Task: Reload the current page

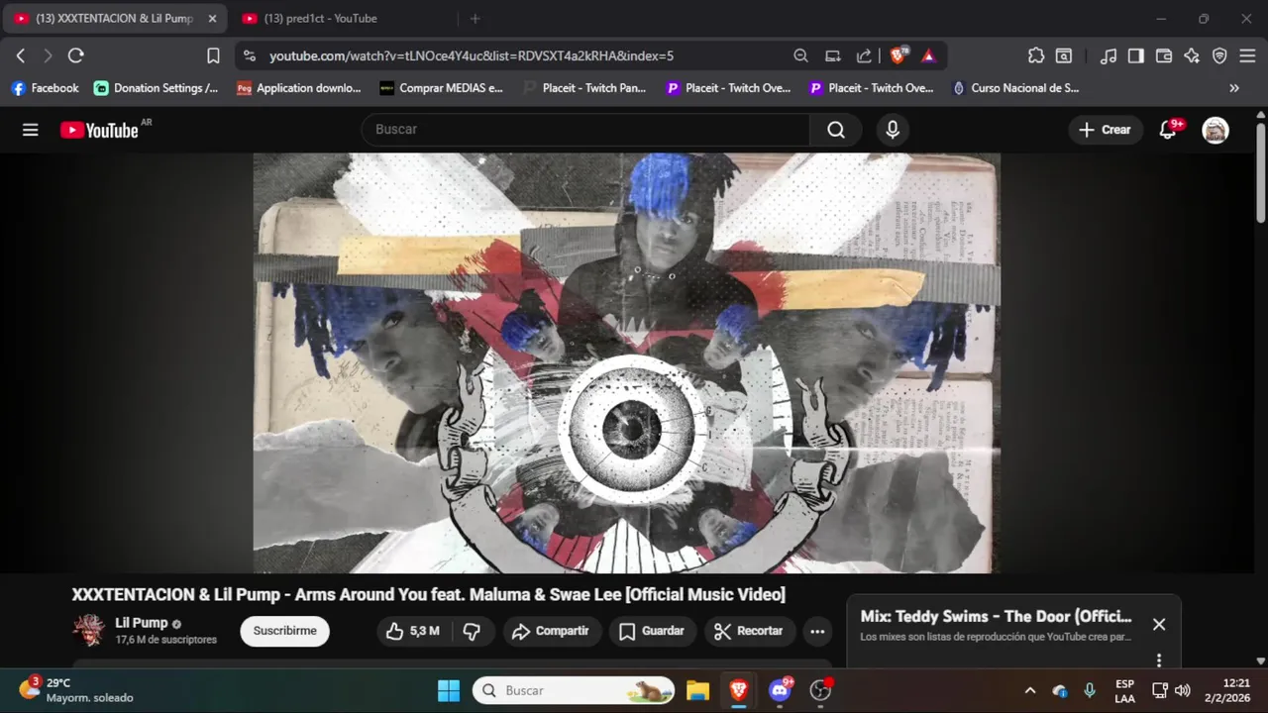Action: 76,55
